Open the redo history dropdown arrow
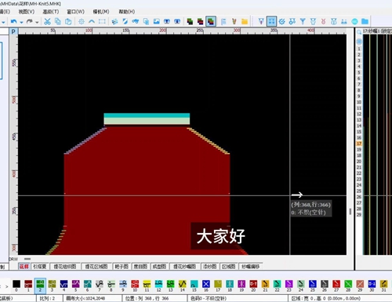Image resolution: width=392 pixels, height=302 pixels. point(37,22)
